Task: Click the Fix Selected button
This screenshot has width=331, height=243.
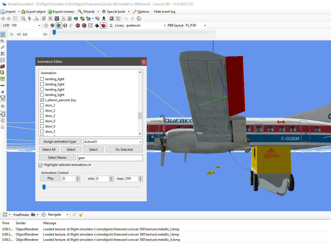Action: tap(124, 150)
